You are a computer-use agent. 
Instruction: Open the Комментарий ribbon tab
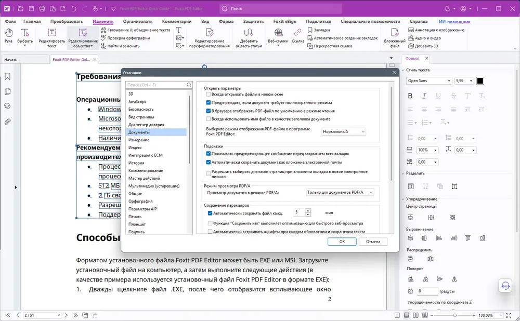click(x=177, y=21)
